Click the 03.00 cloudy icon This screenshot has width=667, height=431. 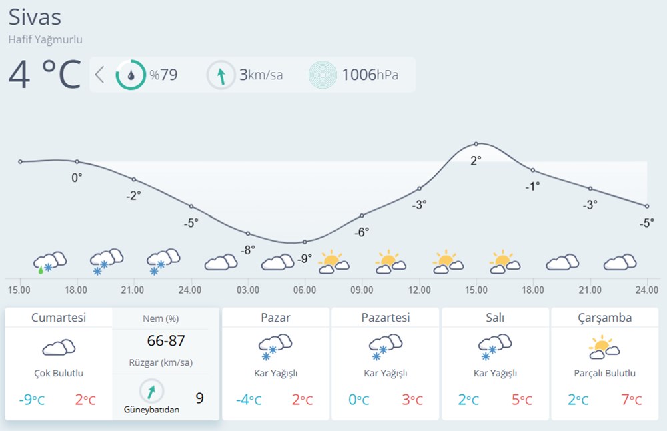(221, 262)
